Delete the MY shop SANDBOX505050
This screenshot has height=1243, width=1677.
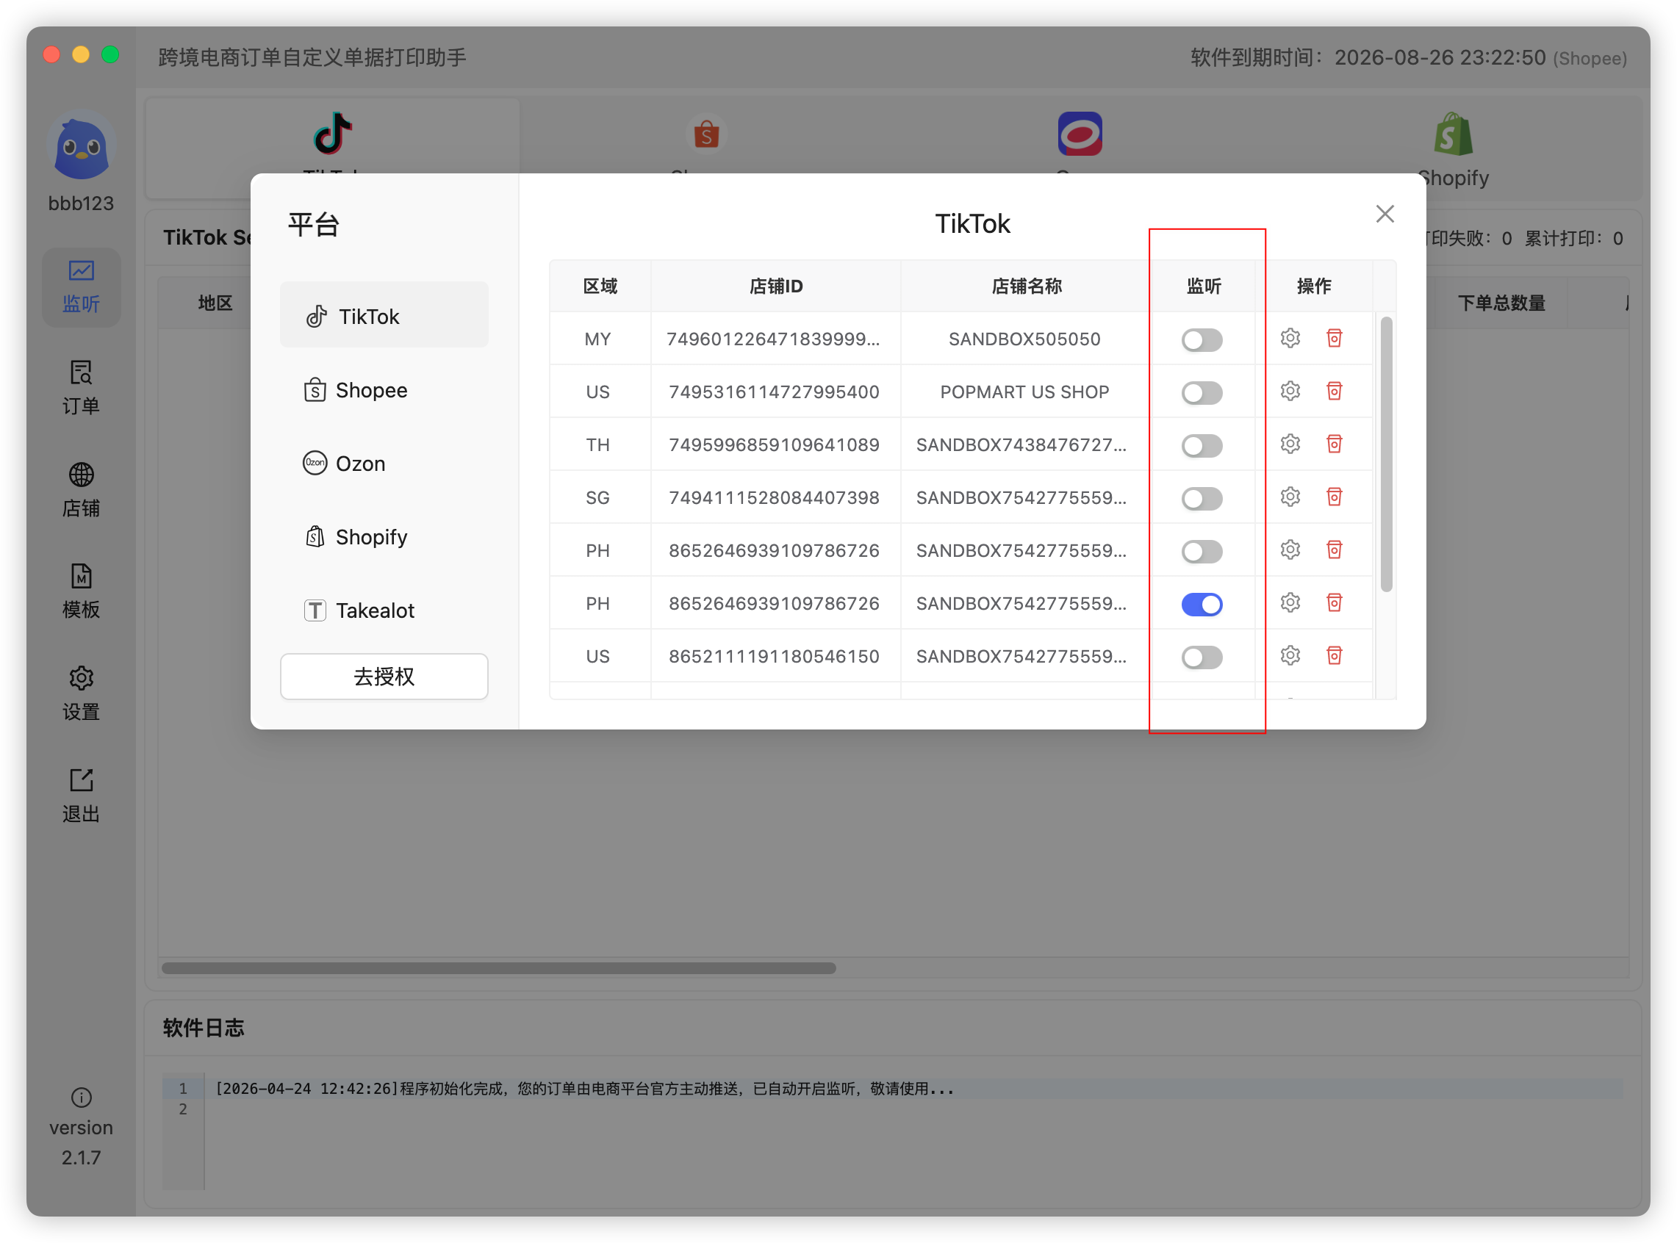(1334, 339)
